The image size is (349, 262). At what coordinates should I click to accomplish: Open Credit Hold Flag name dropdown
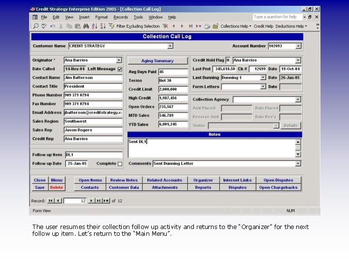click(298, 60)
